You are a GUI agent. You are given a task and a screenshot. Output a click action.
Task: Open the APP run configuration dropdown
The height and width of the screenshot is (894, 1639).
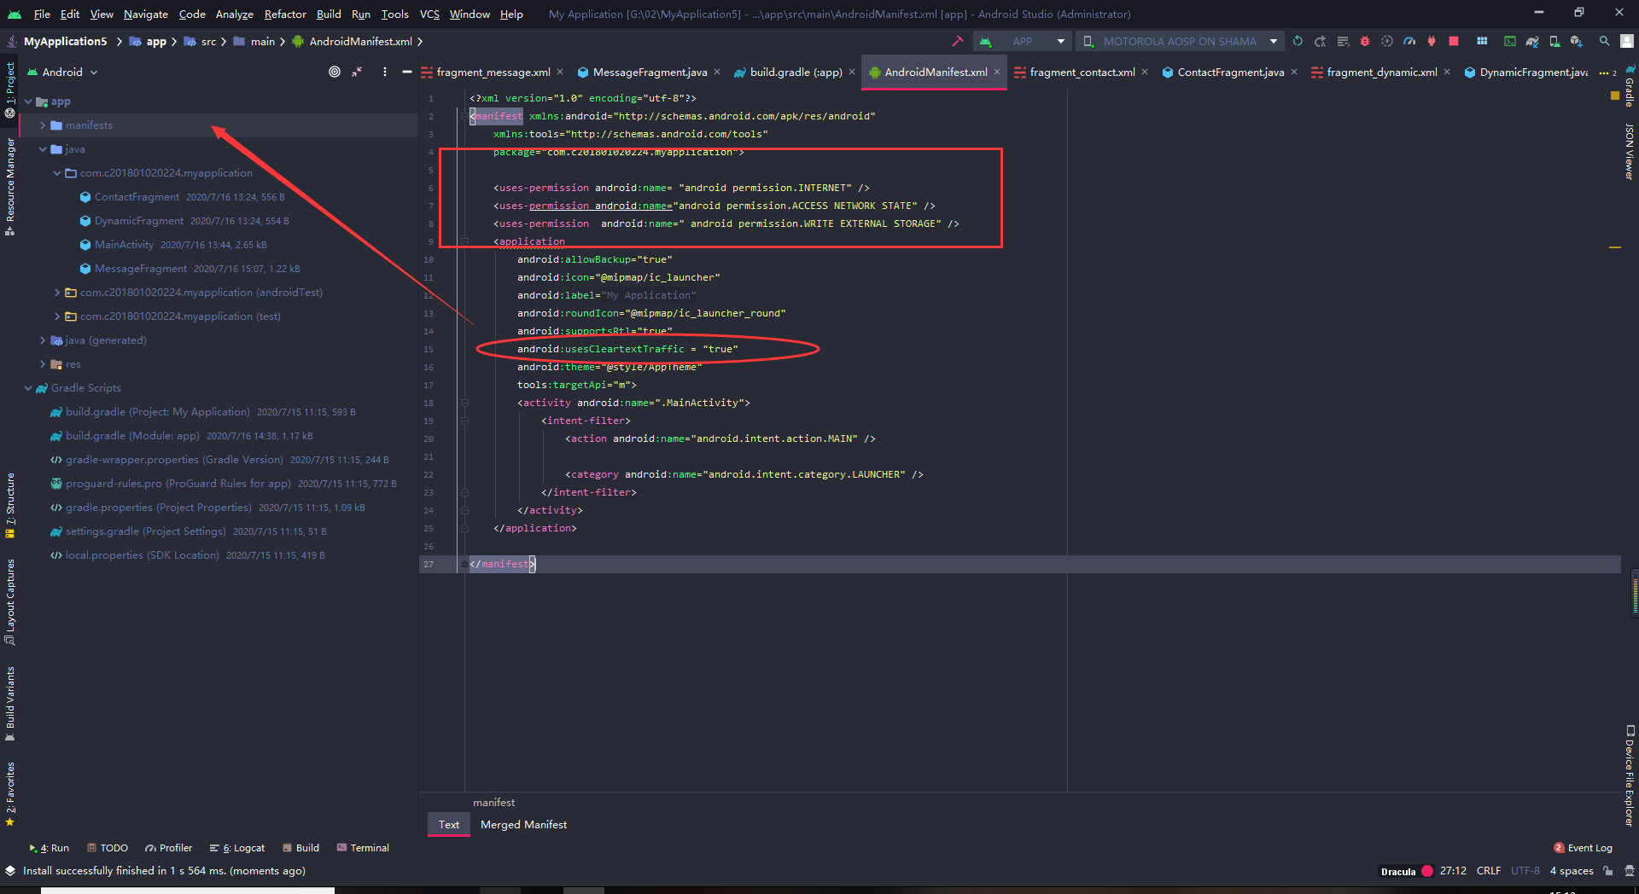1023,41
